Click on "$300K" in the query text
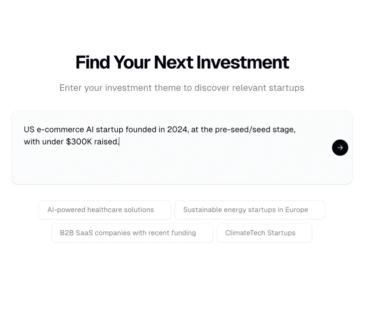 [79, 142]
